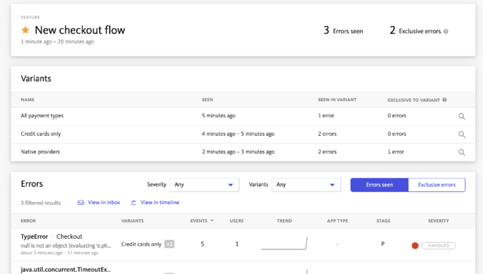483x274 pixels.
Task: Click the help icon next to Exclusive errors
Action: pyautogui.click(x=446, y=32)
